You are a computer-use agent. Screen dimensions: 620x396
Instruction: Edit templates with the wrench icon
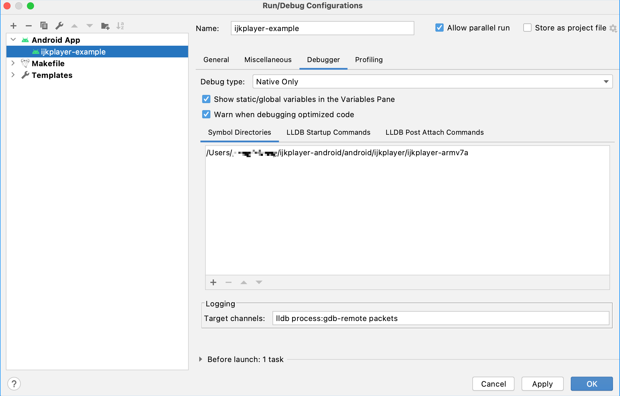[x=59, y=26]
